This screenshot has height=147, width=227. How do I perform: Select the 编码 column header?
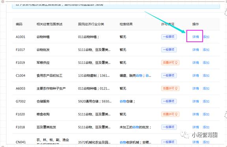tap(19, 24)
